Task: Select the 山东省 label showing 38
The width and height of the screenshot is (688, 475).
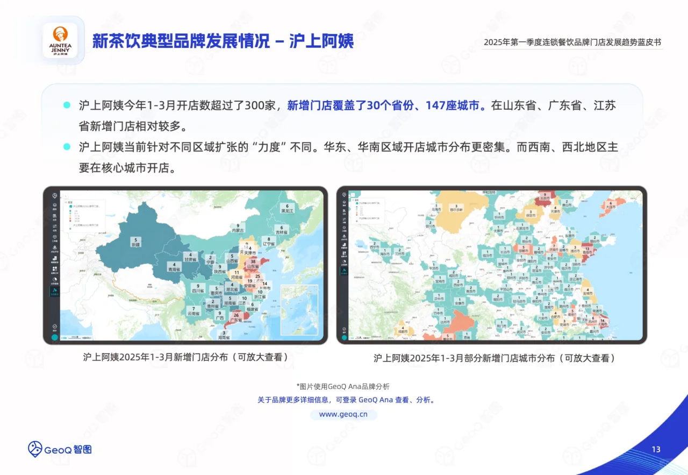Action: 253,264
